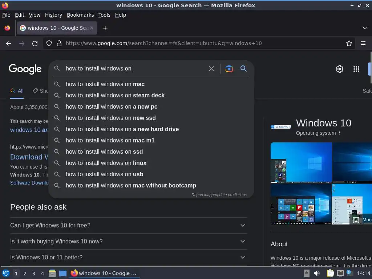372x279 pixels.
Task: Open the file manager taskbar icon
Action: 52,273
